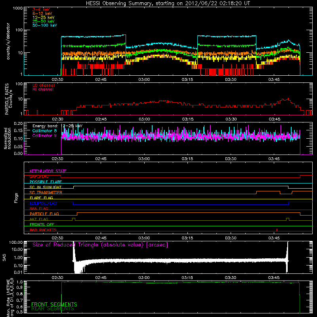
Task: Click the SC_IN_SUNLIGHT flag label
Action: tap(46, 187)
